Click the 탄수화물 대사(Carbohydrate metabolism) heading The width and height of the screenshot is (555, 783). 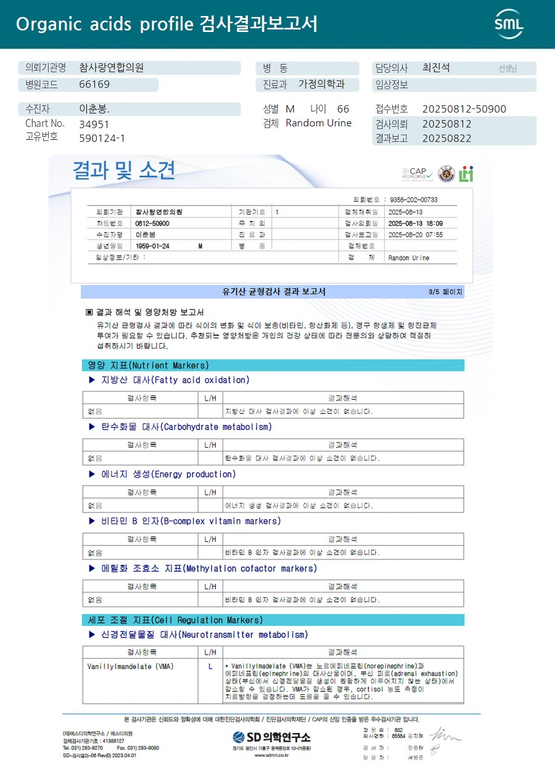point(186,427)
